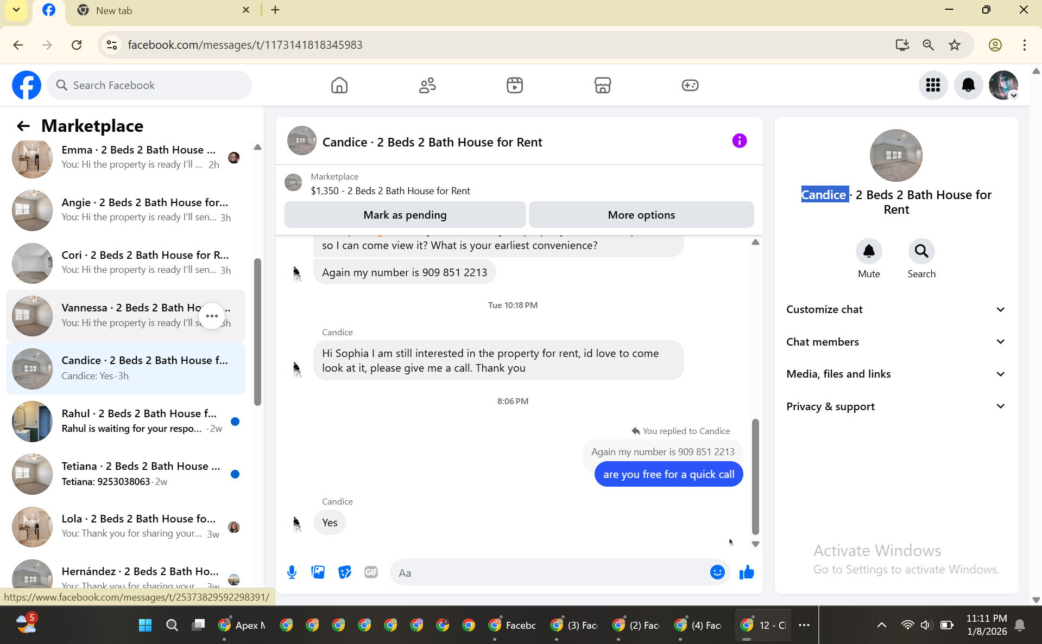
Task: Choose a sticker from the sticker icon
Action: [345, 572]
